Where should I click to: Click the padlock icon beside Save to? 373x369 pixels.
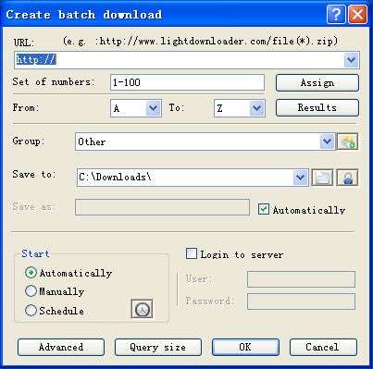[347, 178]
